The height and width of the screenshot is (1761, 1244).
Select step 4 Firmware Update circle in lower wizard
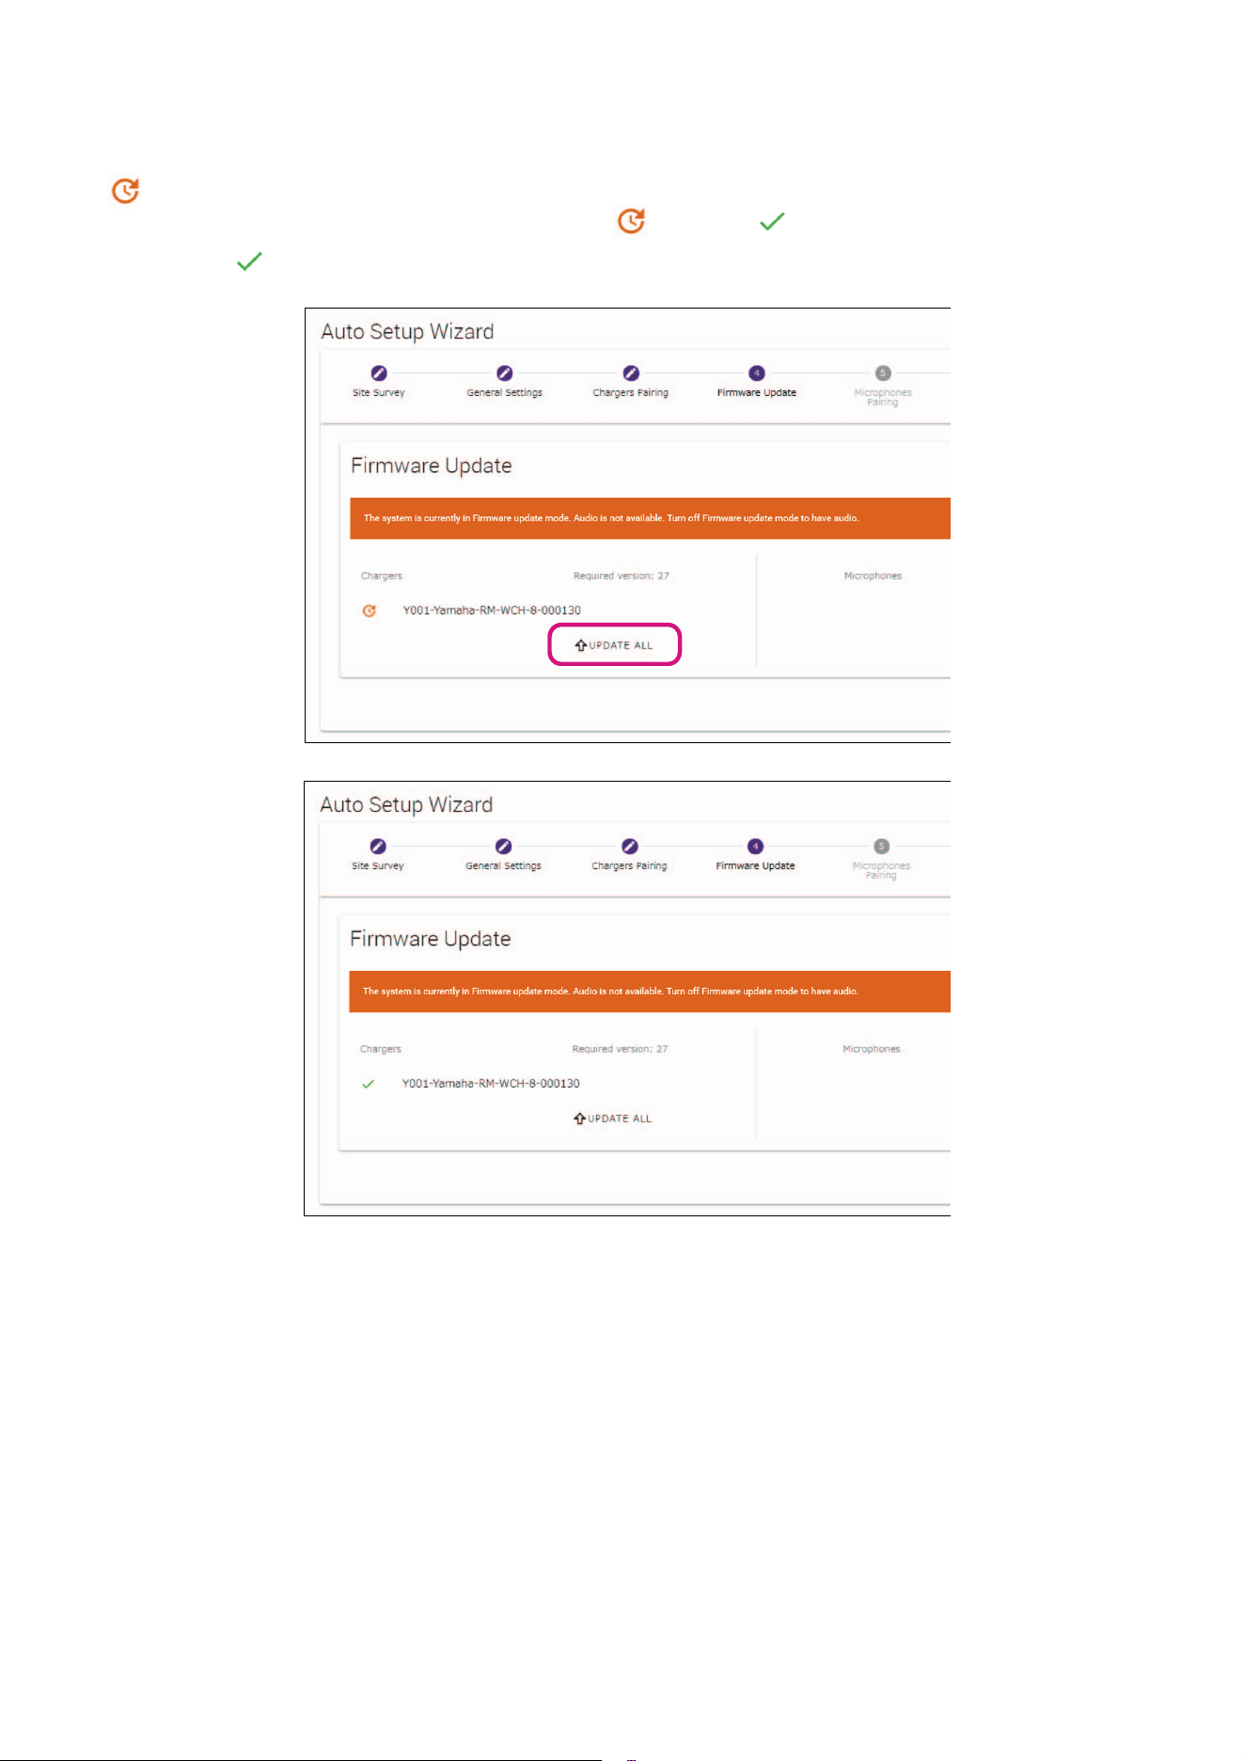point(756,847)
